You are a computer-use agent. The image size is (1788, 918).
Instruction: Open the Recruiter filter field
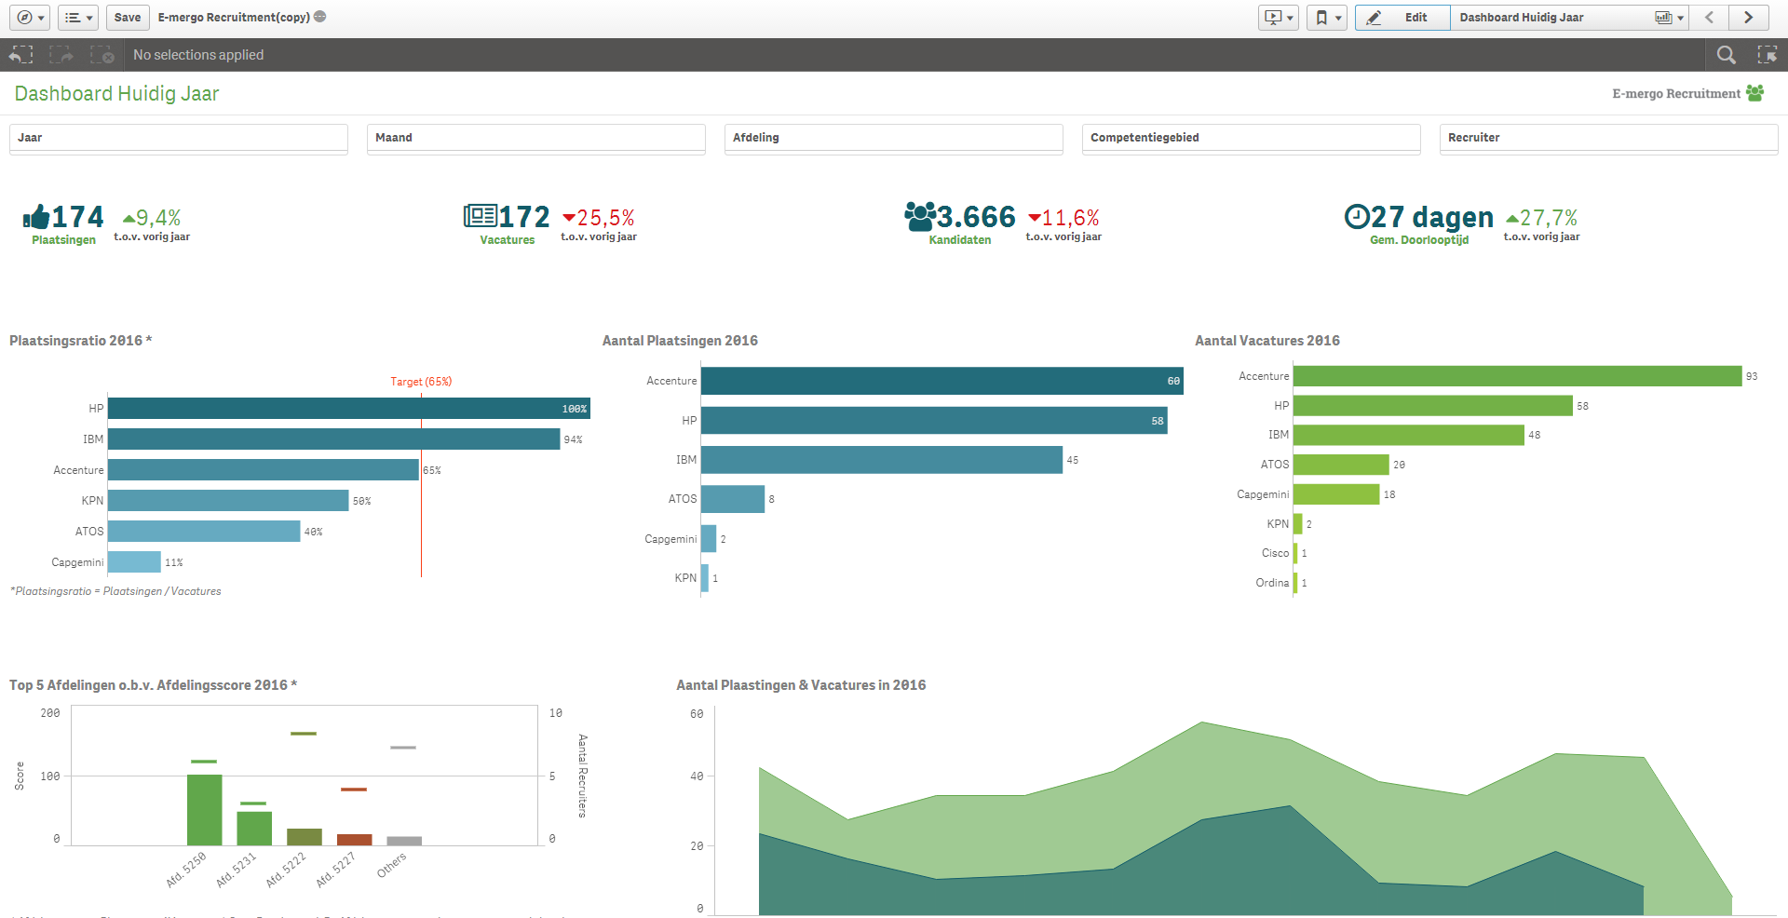(x=1608, y=138)
